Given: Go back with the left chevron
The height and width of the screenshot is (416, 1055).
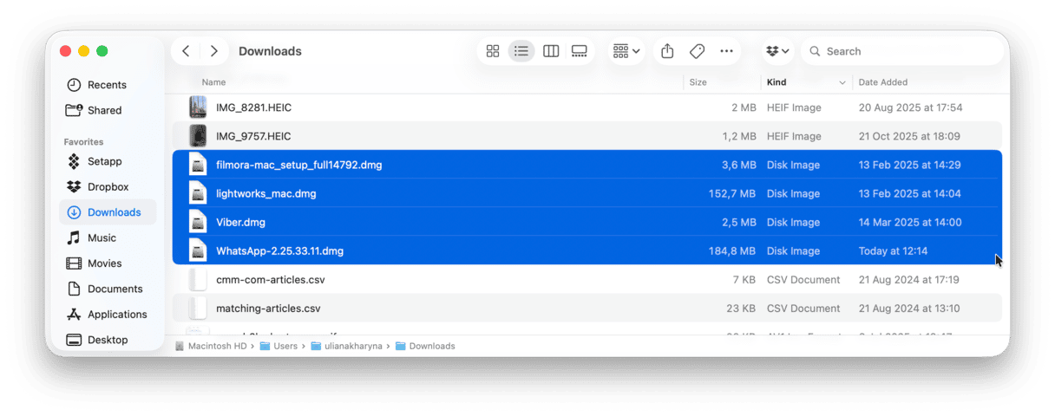Looking at the screenshot, I should 186,51.
